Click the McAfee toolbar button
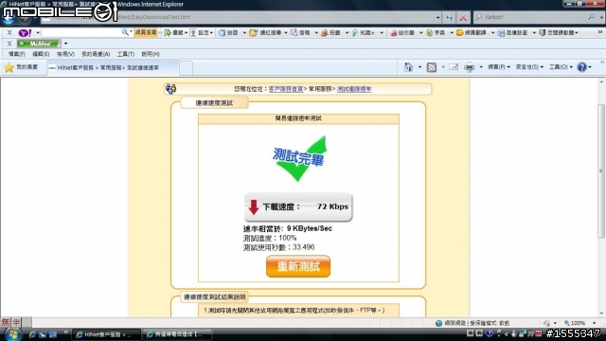Image resolution: width=606 pixels, height=341 pixels. point(39,44)
